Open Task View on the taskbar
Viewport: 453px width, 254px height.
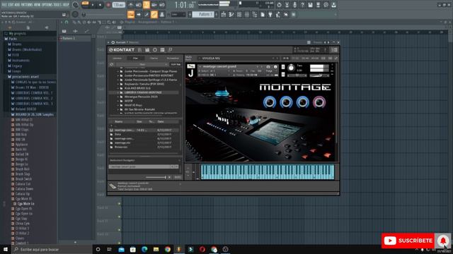point(109,249)
